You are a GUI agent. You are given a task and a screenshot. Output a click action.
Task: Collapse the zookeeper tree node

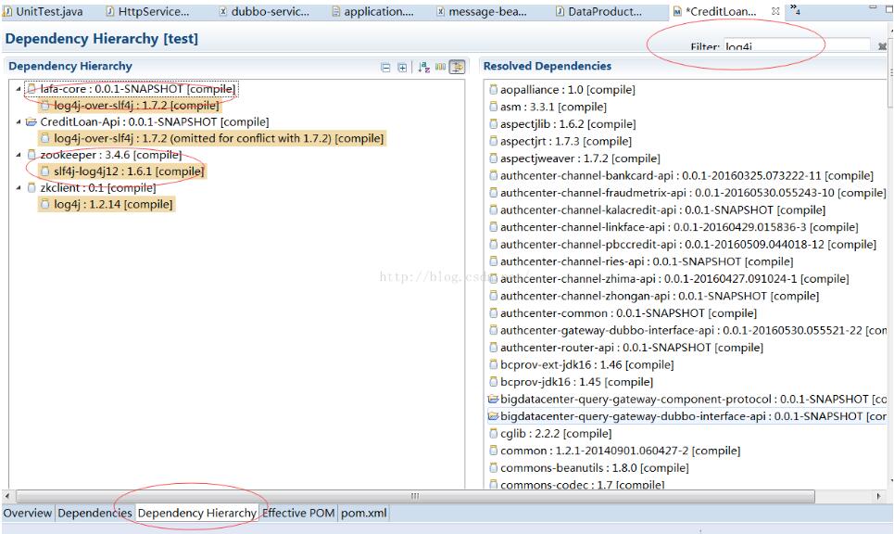[19, 156]
